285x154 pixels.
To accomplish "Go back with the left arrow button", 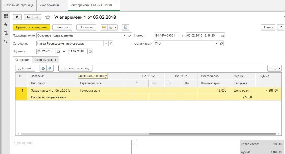I will pos(28,17).
